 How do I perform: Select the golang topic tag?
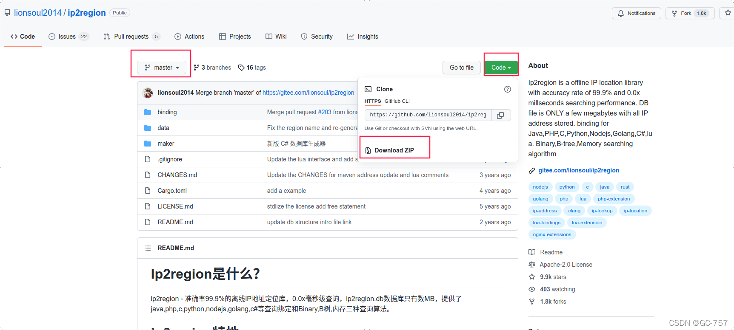pyautogui.click(x=540, y=199)
